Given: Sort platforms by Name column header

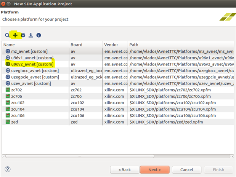Looking at the screenshot, I should 35,45.
